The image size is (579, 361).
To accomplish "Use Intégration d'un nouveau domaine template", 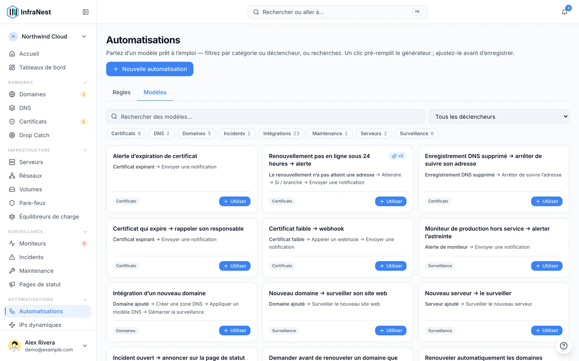I will pos(235,331).
